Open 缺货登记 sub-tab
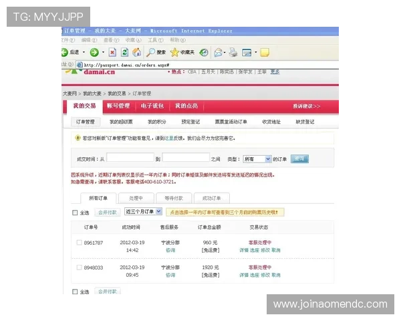The width and height of the screenshot is (401, 321). click(305, 122)
